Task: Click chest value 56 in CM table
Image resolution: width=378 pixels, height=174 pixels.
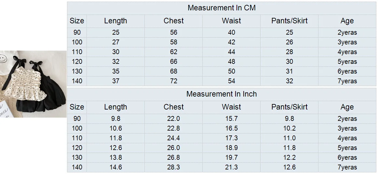Action: (174, 32)
